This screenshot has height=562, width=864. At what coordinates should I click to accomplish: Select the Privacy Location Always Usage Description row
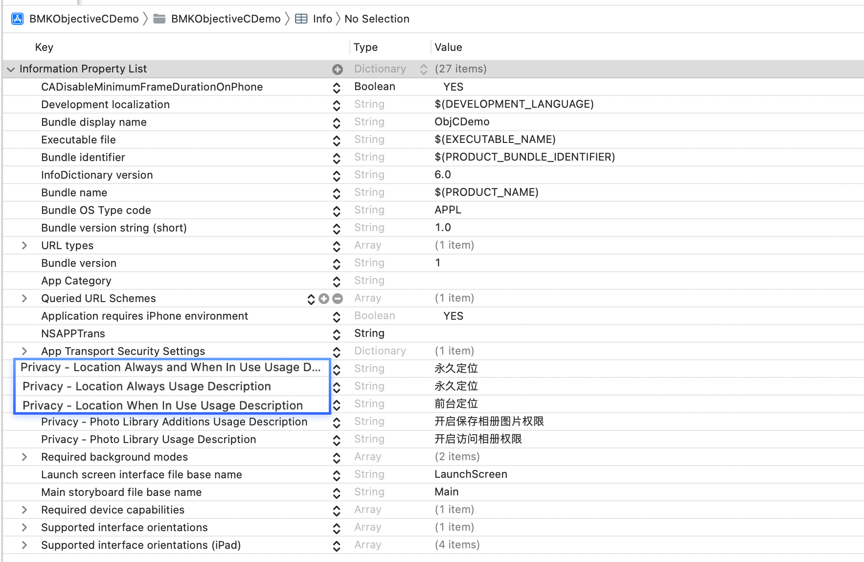coord(147,386)
